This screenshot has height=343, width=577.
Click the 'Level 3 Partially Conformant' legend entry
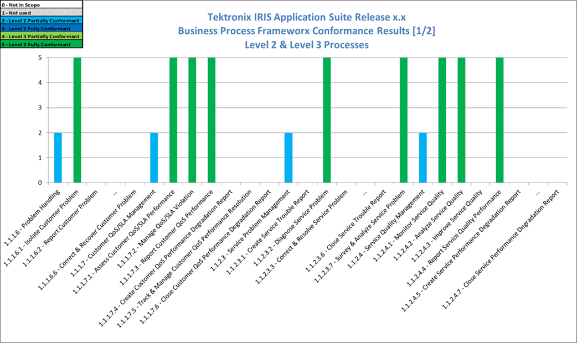[x=41, y=36]
